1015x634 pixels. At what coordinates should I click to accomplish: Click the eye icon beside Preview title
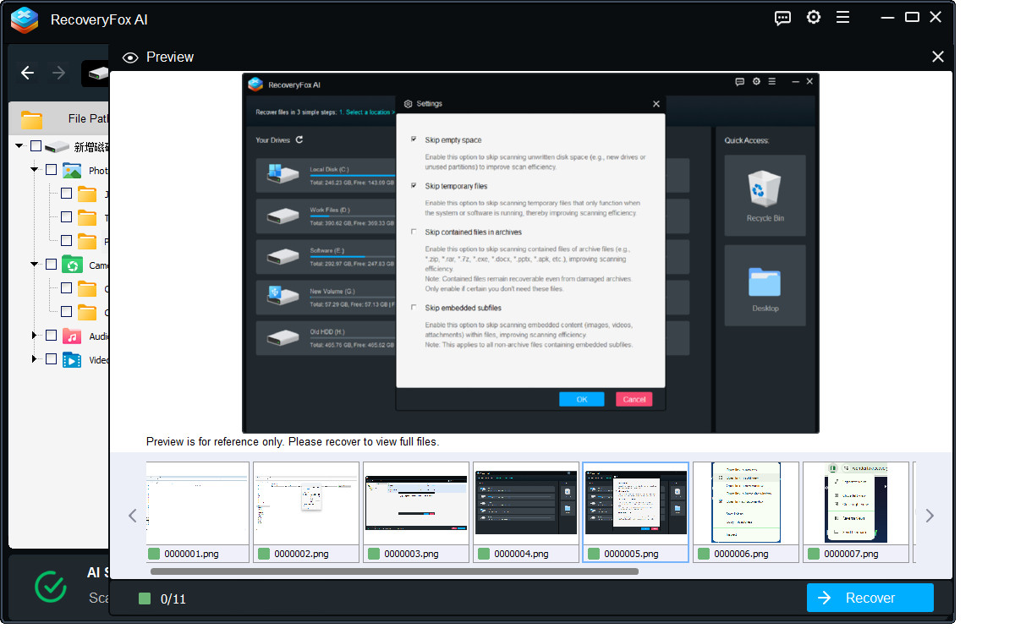click(130, 57)
